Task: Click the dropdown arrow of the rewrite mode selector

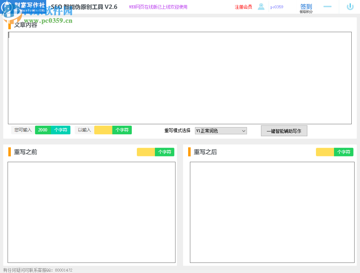Action: (244, 131)
